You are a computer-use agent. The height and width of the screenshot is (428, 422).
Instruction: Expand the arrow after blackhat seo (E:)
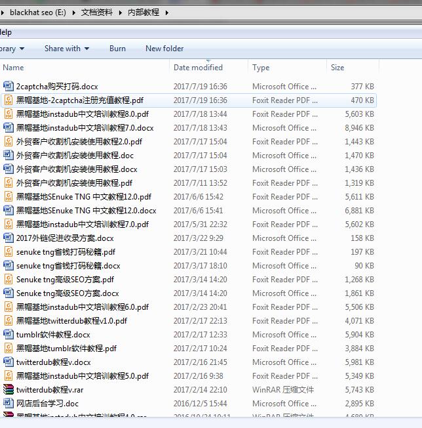click(x=74, y=12)
